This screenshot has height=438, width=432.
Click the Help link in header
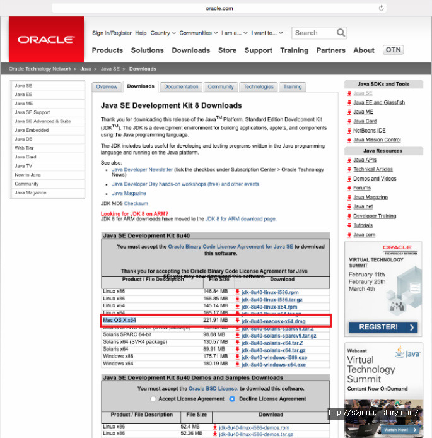coord(141,33)
